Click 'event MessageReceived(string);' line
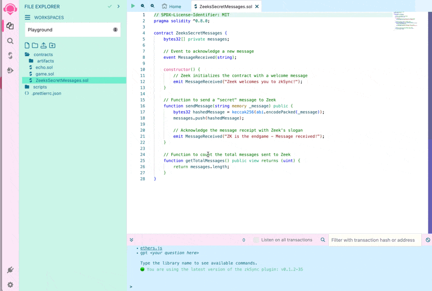Image resolution: width=432 pixels, height=291 pixels. (x=200, y=57)
